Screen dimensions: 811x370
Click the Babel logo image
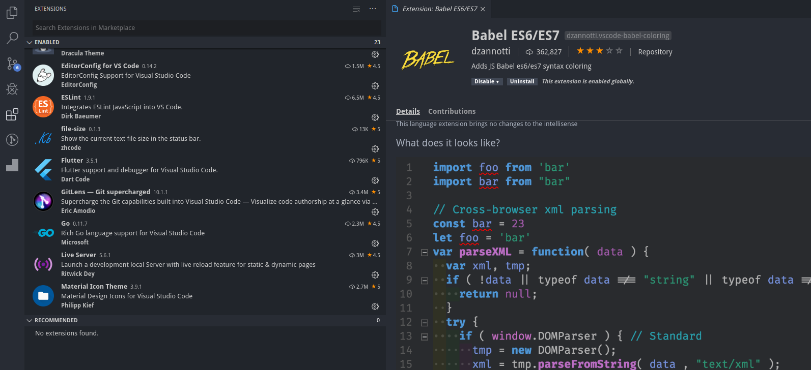coord(428,59)
